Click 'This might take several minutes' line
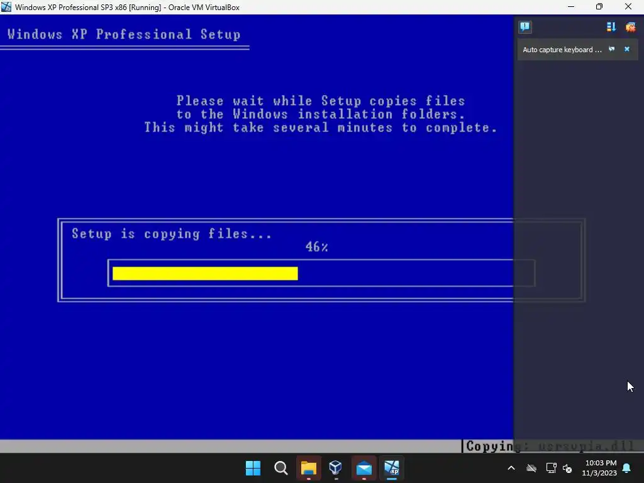 (321, 127)
